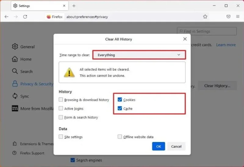Image resolution: width=244 pixels, height=167 pixels.
Task: Click the General gear icon
Action: pyautogui.click(x=15, y=47)
